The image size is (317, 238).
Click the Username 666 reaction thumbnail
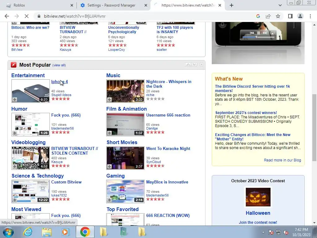[125, 125]
